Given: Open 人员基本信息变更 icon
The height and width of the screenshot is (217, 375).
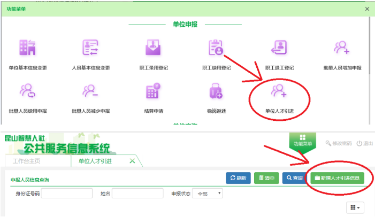Looking at the screenshot, I should coord(90,48).
